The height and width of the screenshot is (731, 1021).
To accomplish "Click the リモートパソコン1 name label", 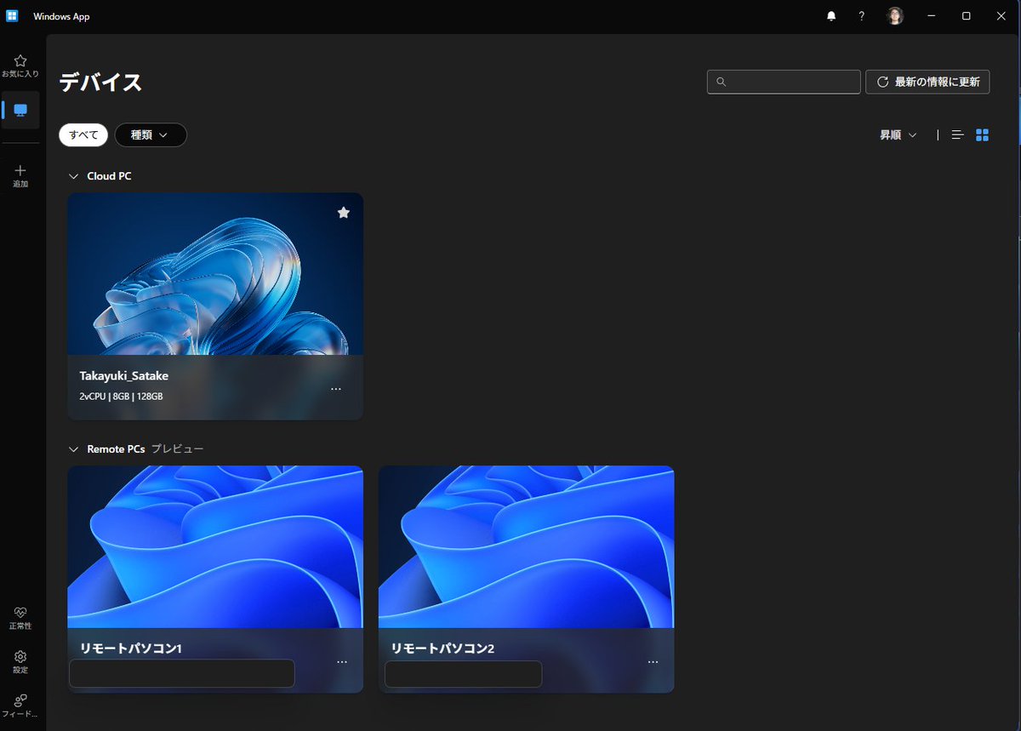I will (x=131, y=648).
